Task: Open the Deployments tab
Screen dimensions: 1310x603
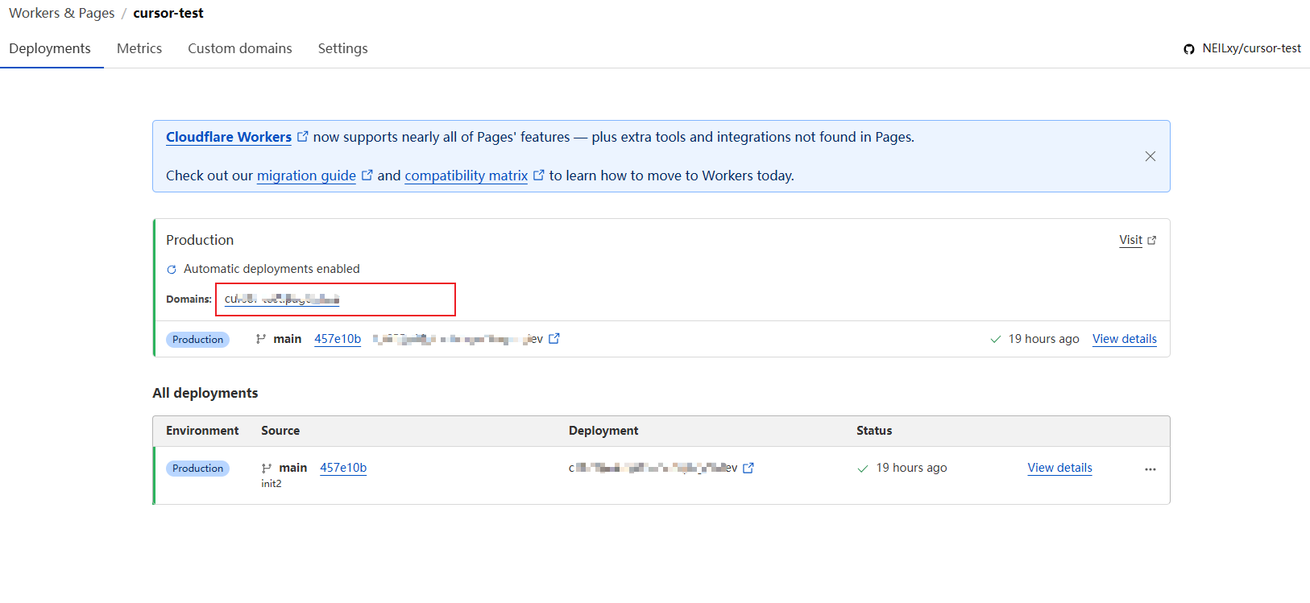Action: pyautogui.click(x=50, y=48)
